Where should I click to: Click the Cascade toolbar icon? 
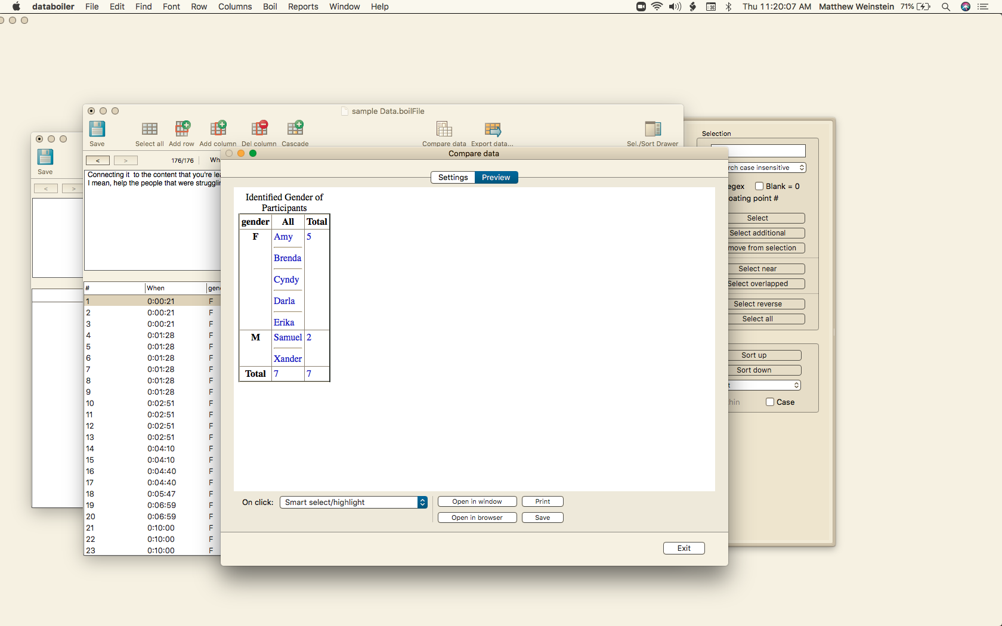(295, 129)
